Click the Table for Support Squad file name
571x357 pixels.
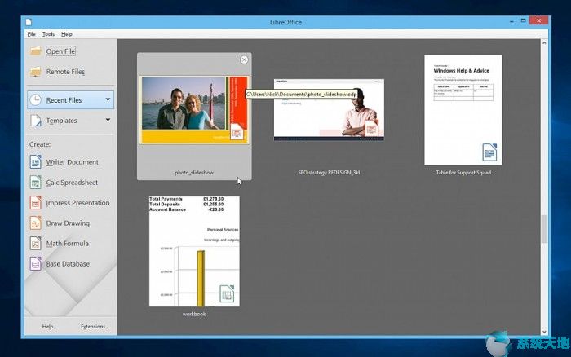tap(463, 173)
